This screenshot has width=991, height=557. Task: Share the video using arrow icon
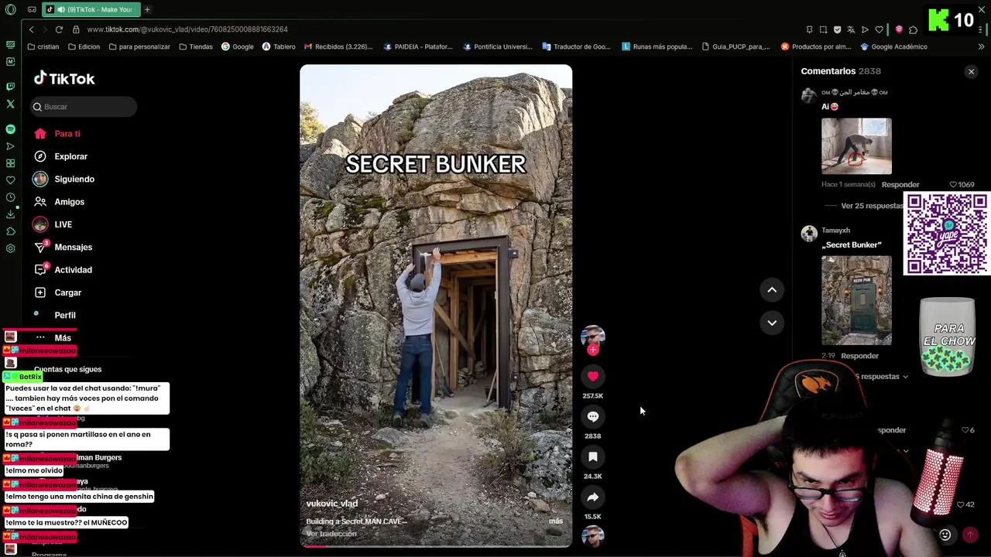[593, 497]
